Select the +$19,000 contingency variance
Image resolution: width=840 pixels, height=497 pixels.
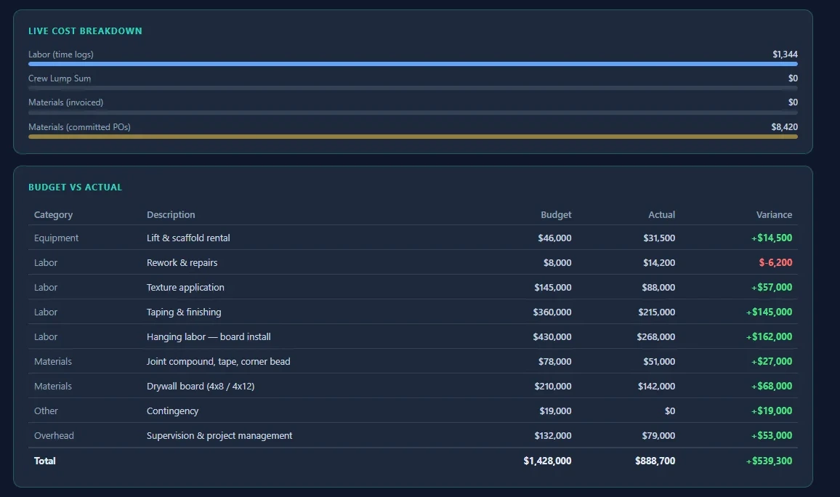click(x=772, y=411)
